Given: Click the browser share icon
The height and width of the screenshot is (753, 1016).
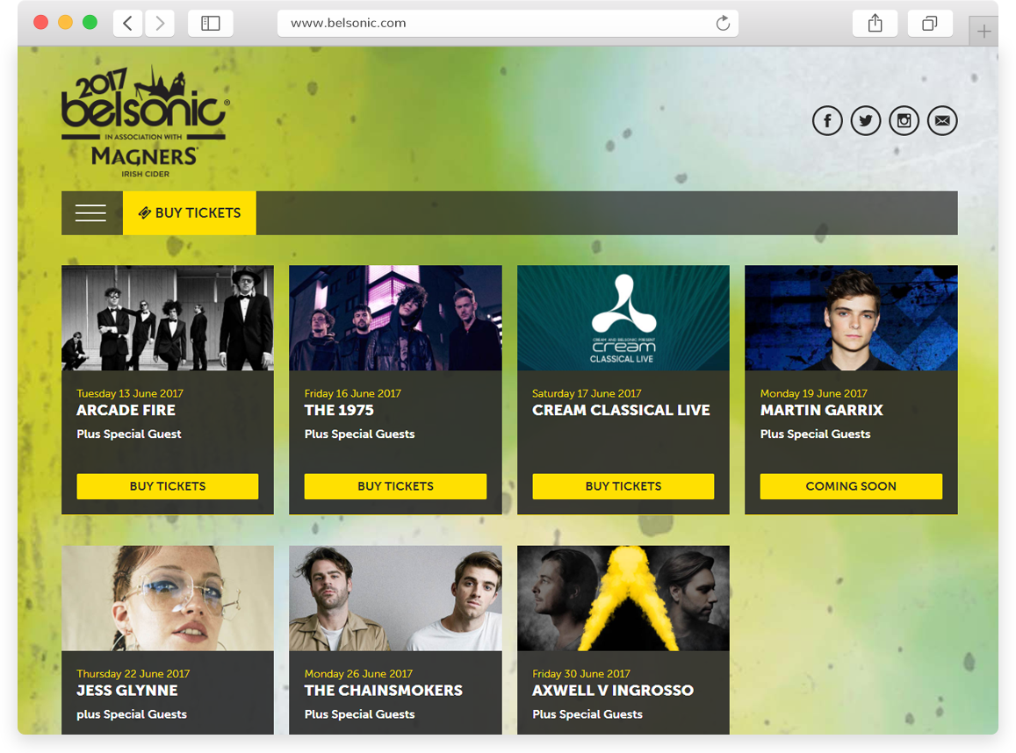Looking at the screenshot, I should 875,24.
